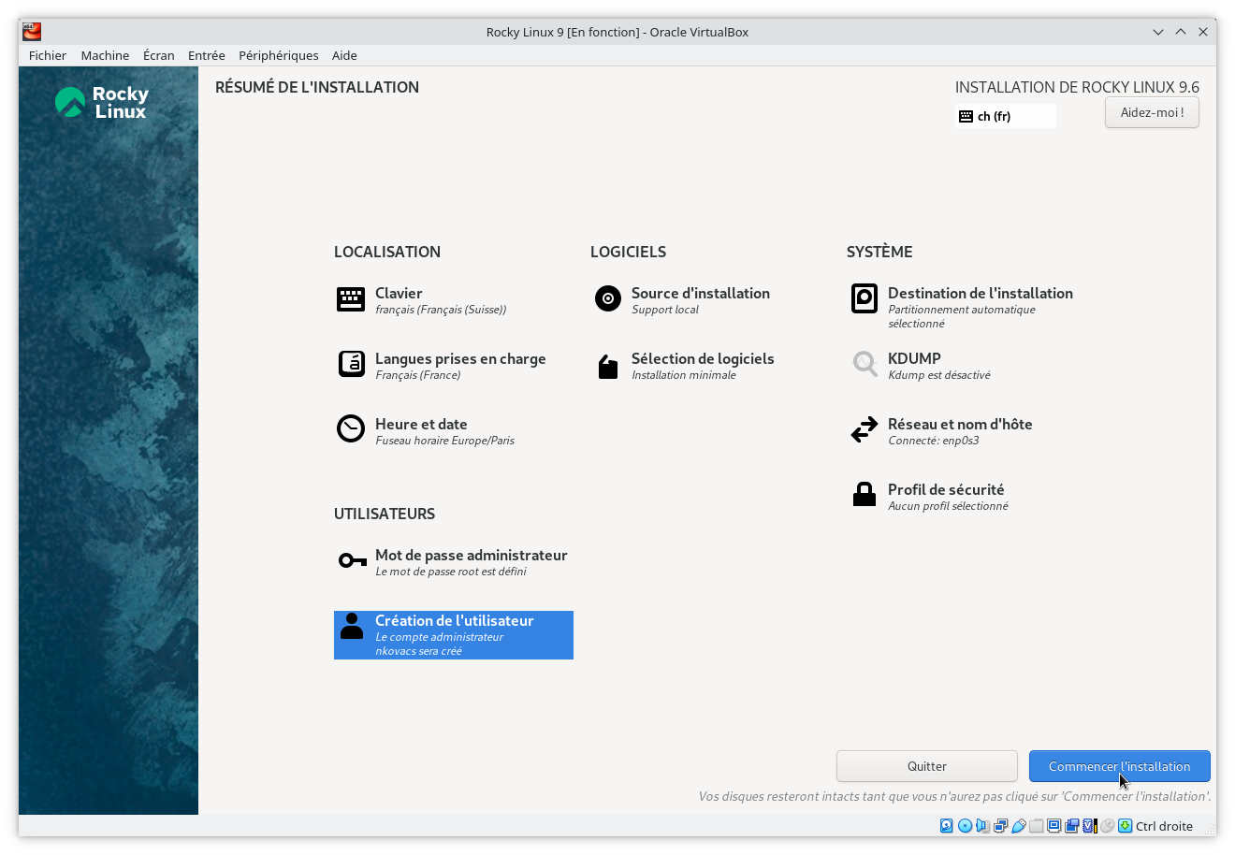The height and width of the screenshot is (855, 1235).
Task: Open the Écran menu
Action: pyautogui.click(x=158, y=55)
